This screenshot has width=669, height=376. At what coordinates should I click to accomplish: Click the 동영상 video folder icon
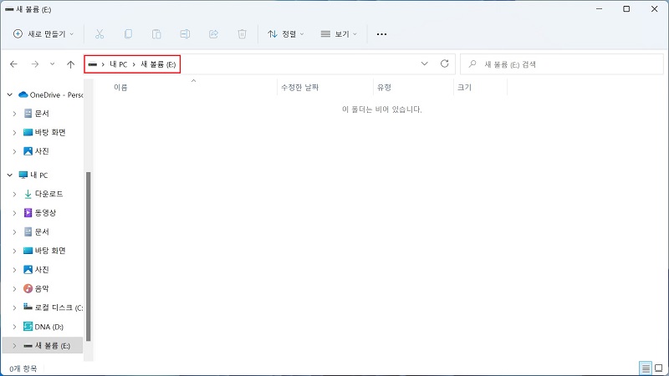tap(28, 213)
